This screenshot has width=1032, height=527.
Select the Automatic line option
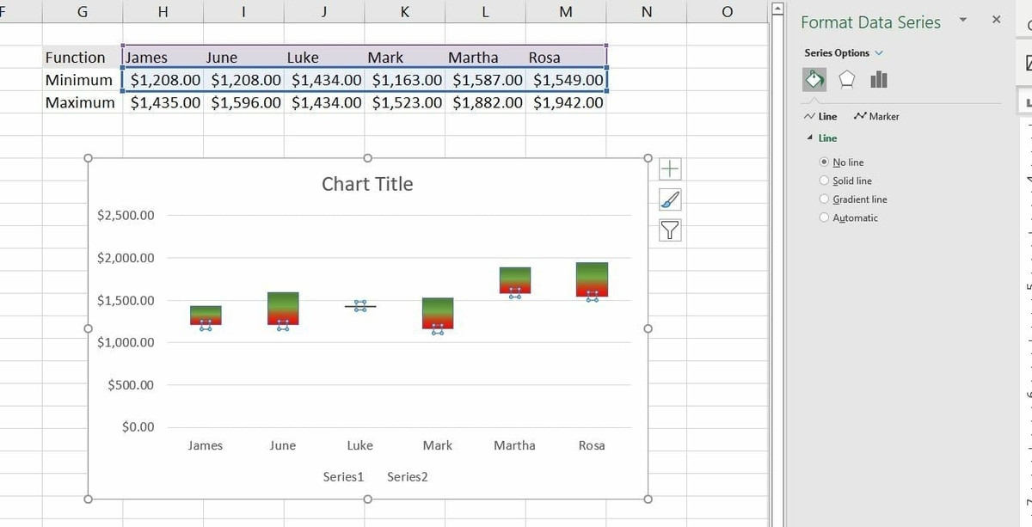point(824,217)
